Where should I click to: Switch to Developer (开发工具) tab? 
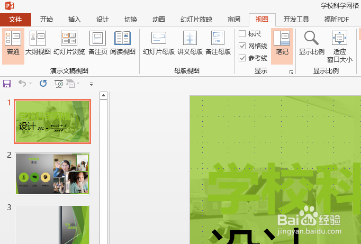(296, 20)
